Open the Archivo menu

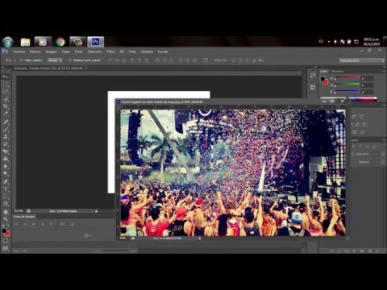pyautogui.click(x=19, y=52)
